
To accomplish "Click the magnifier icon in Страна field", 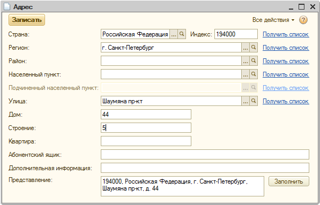I will click(x=182, y=34).
